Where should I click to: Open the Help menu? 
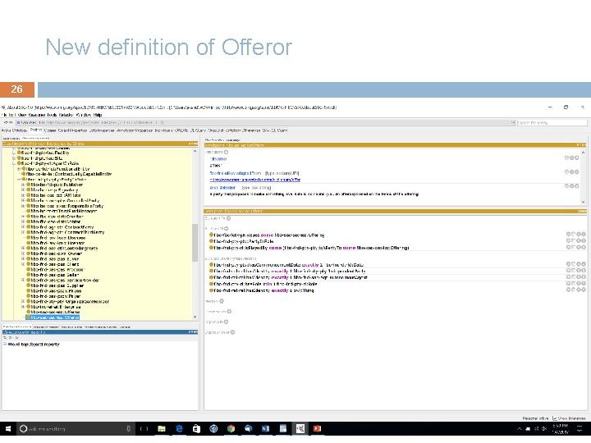pyautogui.click(x=98, y=115)
